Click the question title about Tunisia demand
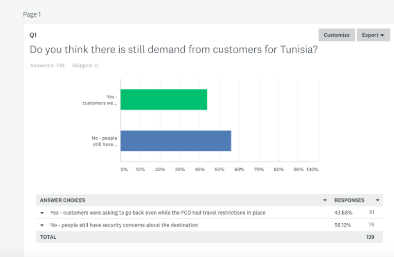This screenshot has height=257, width=394. click(x=174, y=50)
